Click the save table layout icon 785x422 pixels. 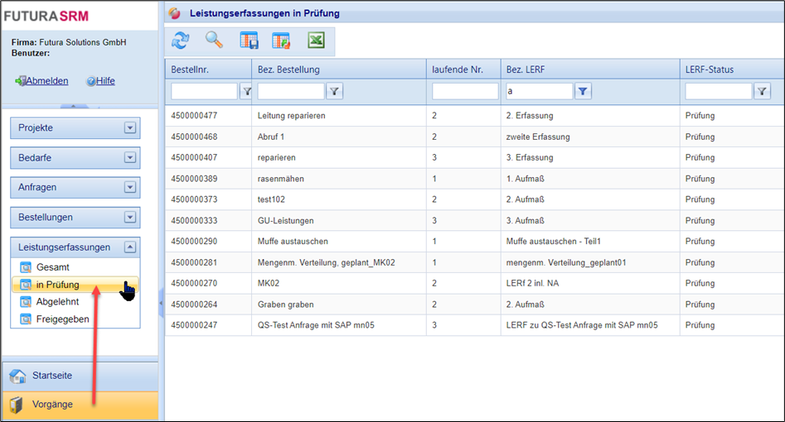point(249,41)
